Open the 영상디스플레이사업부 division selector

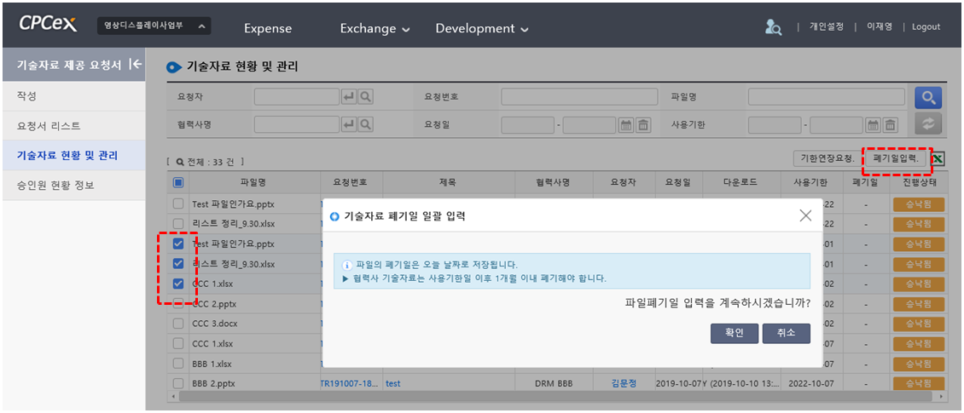coord(154,27)
